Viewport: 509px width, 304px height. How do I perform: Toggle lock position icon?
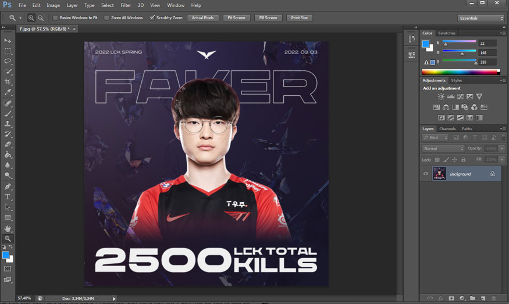click(454, 160)
